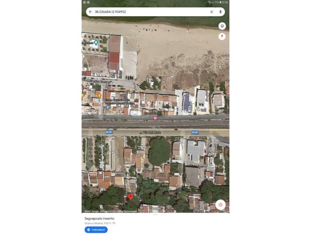Select the orange restaurant pin near street

99,95
